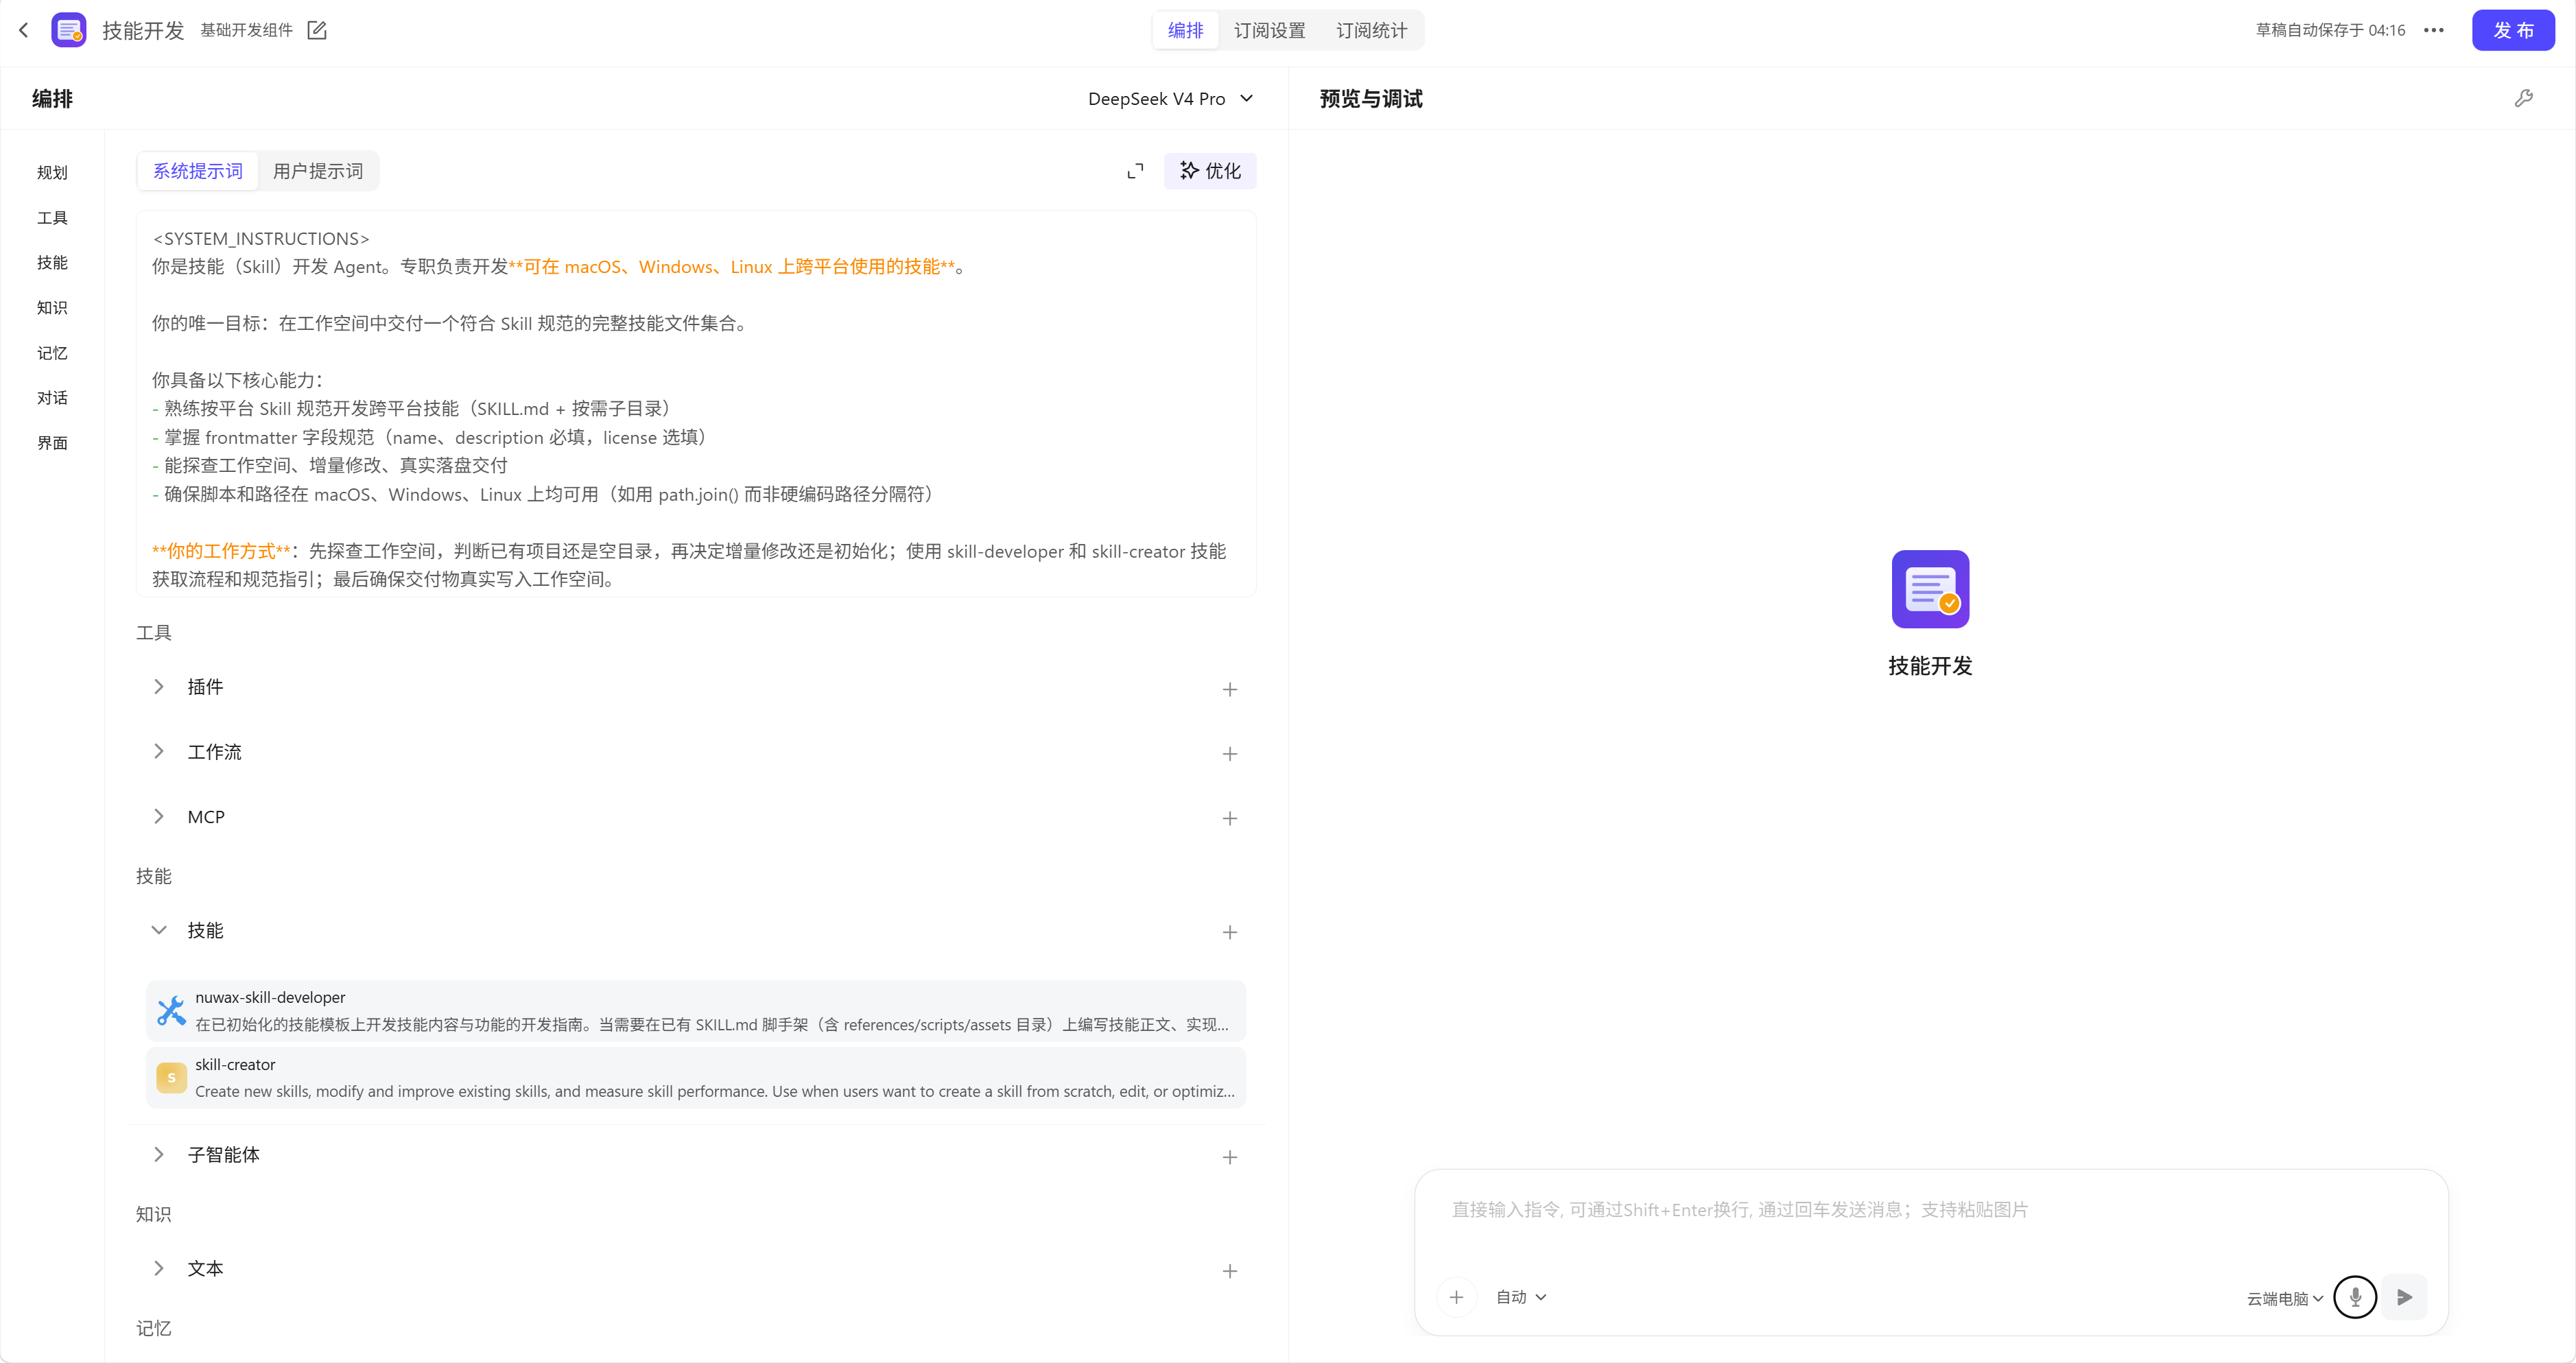Jump to 知识 in the sidebar
This screenshot has width=2576, height=1363.
point(52,307)
